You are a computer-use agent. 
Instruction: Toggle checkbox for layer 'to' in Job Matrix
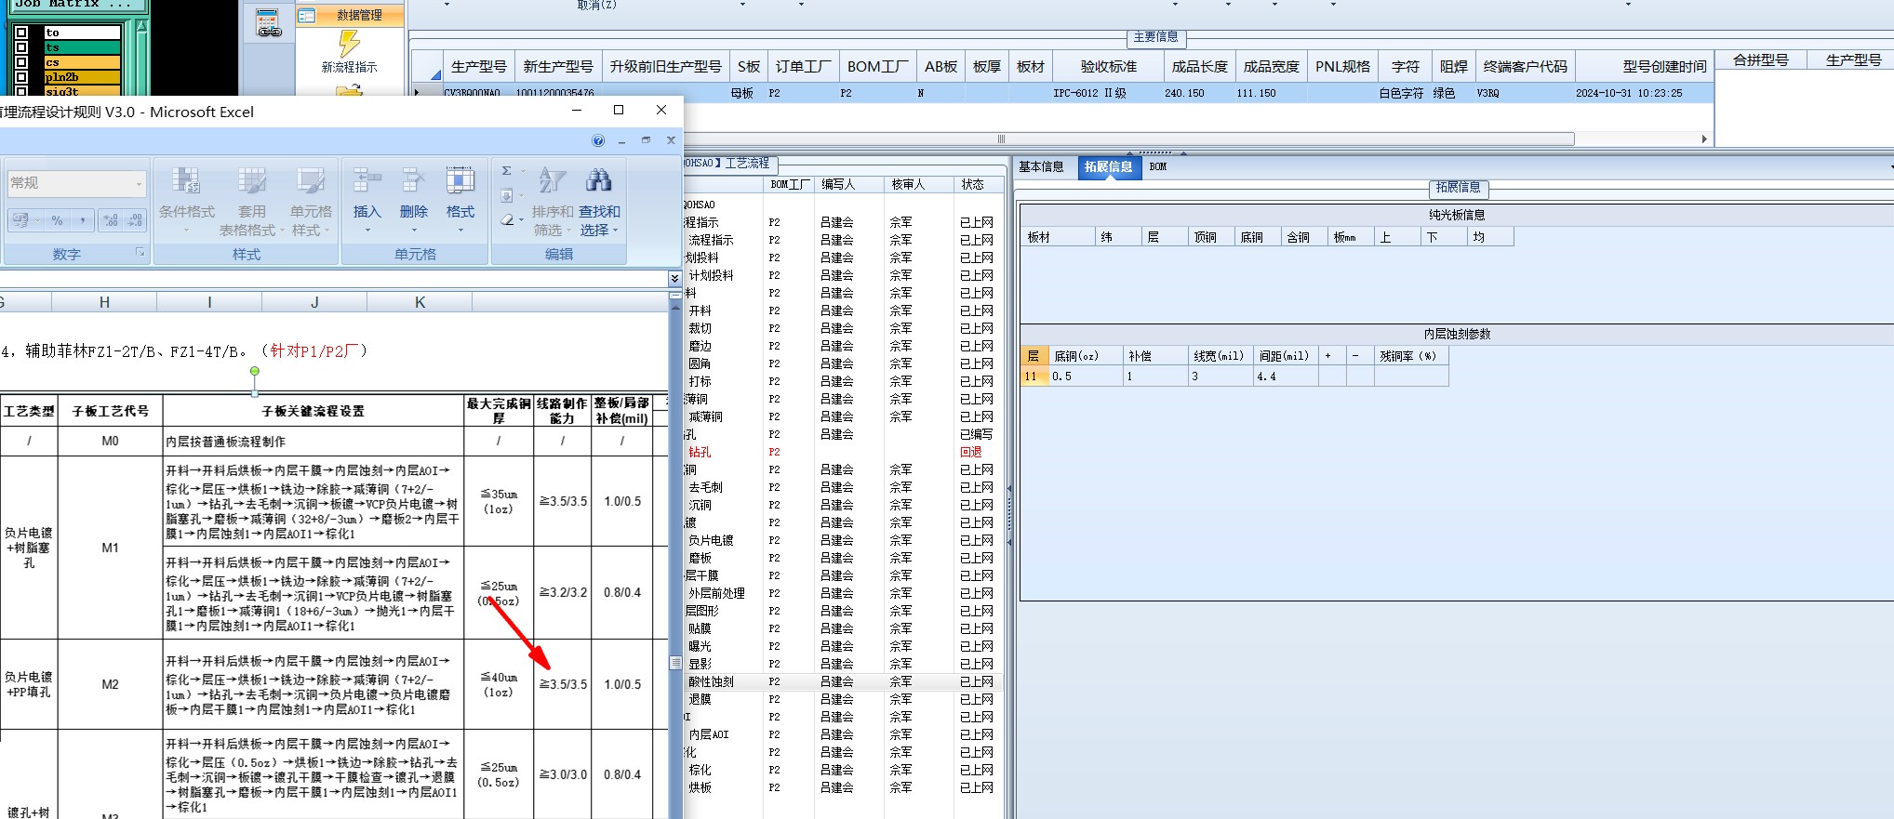tap(21, 33)
